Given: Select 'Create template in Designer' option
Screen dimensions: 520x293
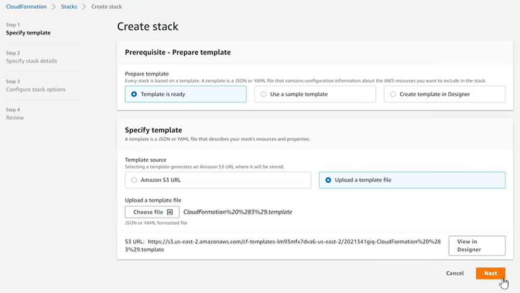Looking at the screenshot, I should pos(445,94).
